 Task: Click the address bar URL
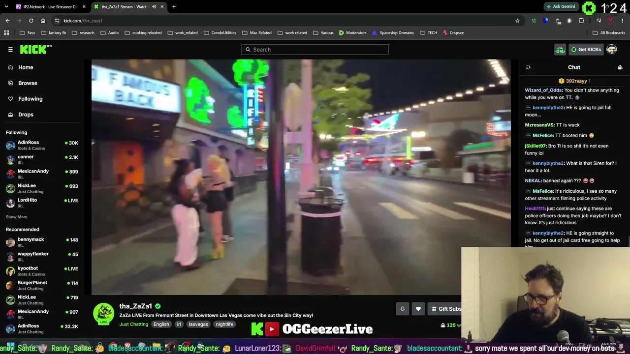83,21
